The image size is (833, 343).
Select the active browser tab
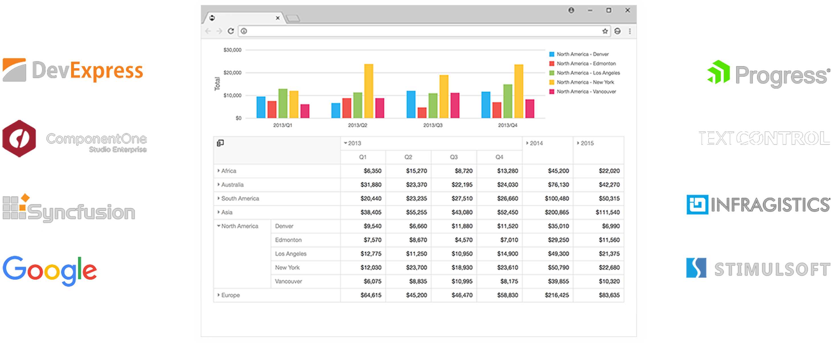(244, 18)
